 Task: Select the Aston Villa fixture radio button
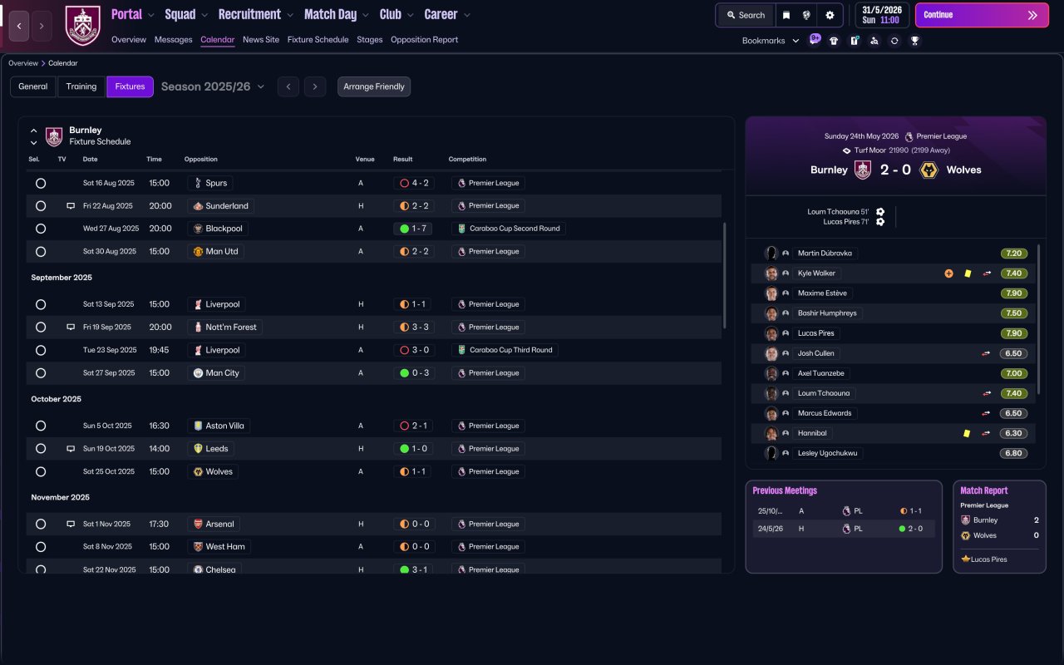pos(41,426)
